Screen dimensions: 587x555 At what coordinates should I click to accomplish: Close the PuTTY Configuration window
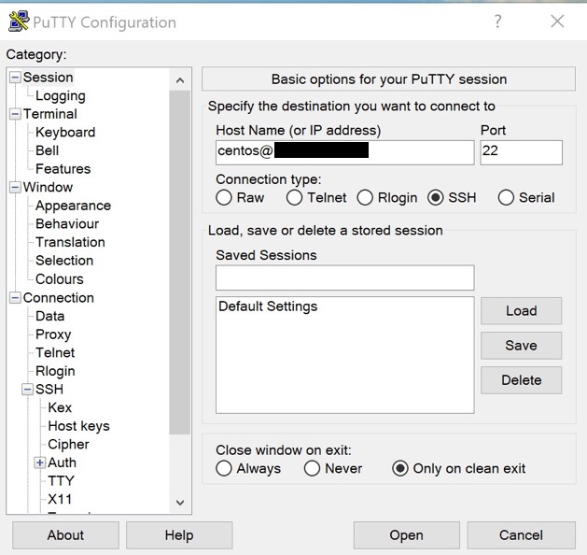point(557,21)
